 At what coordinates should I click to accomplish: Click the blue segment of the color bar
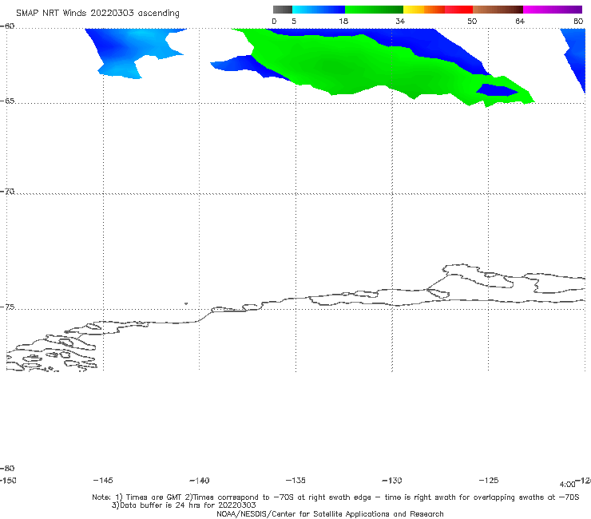click(319, 10)
